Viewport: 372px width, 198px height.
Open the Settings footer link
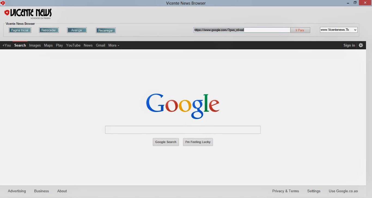click(314, 191)
